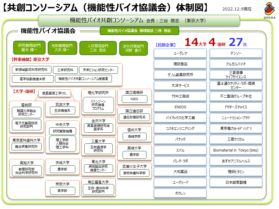Select the 三菱ケミカル company box
The height and width of the screenshot is (209, 279).
[x=236, y=139]
